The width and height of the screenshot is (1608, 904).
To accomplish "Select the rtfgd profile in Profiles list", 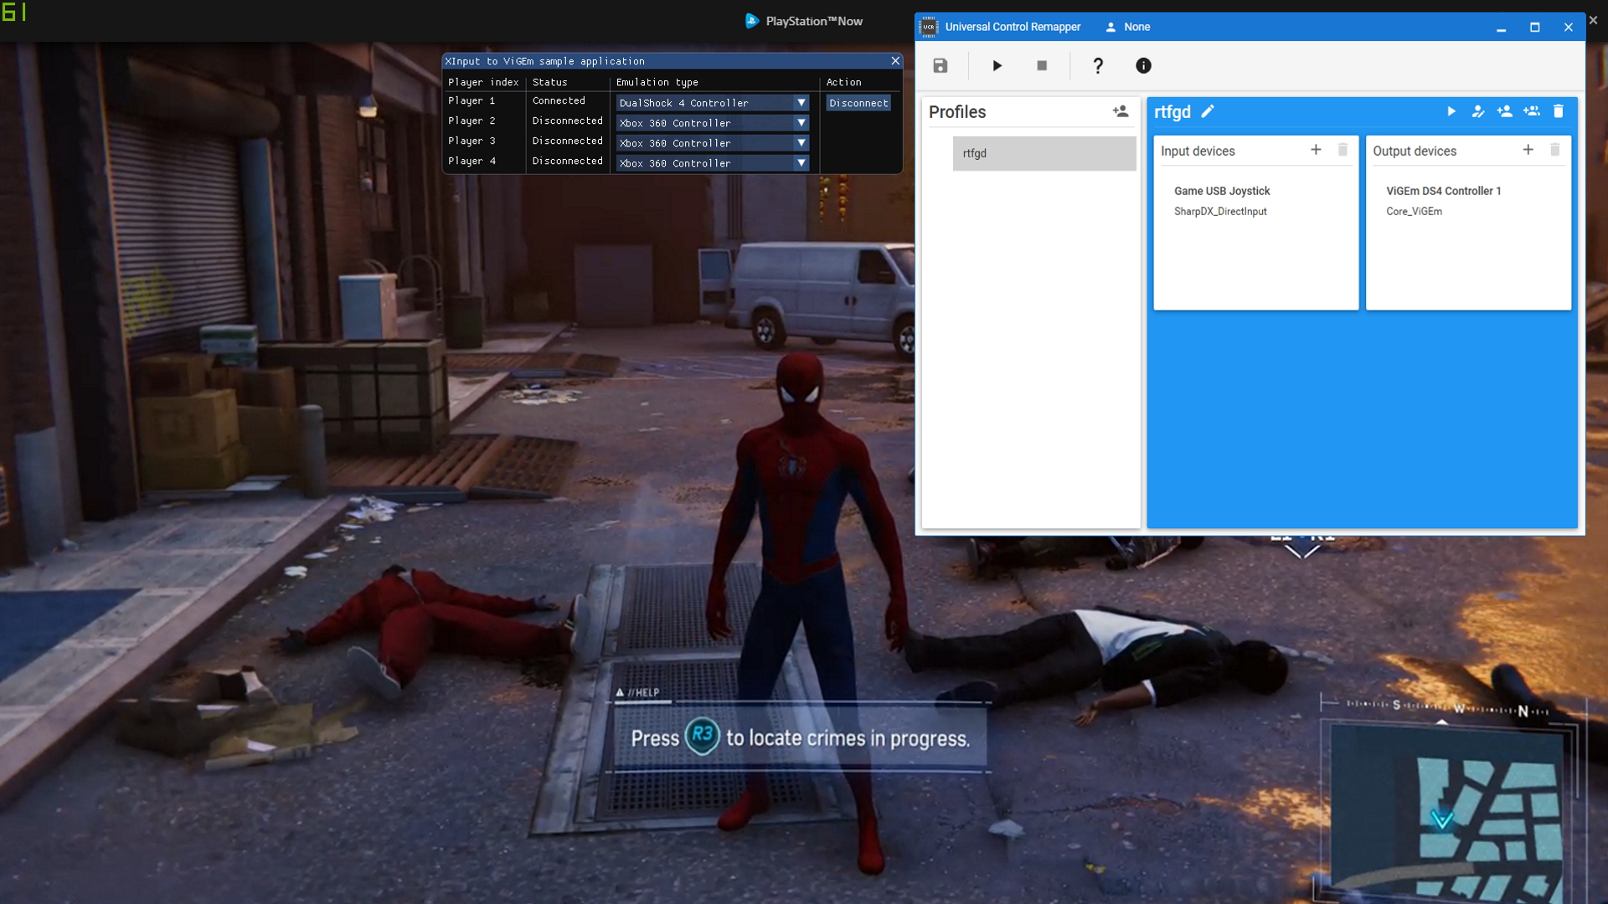I will pos(1044,153).
